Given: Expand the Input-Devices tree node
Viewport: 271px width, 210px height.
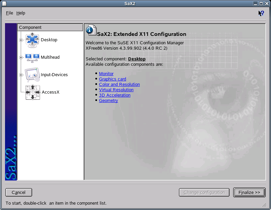Looking at the screenshot, I should point(21,75).
